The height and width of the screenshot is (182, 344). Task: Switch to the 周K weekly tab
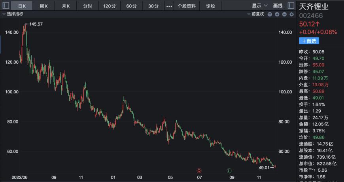43,6
